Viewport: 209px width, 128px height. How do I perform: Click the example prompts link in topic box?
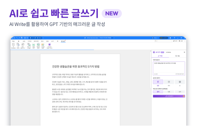(180, 74)
